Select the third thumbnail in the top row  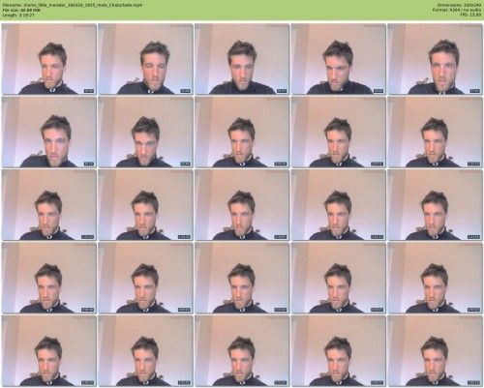[242, 59]
